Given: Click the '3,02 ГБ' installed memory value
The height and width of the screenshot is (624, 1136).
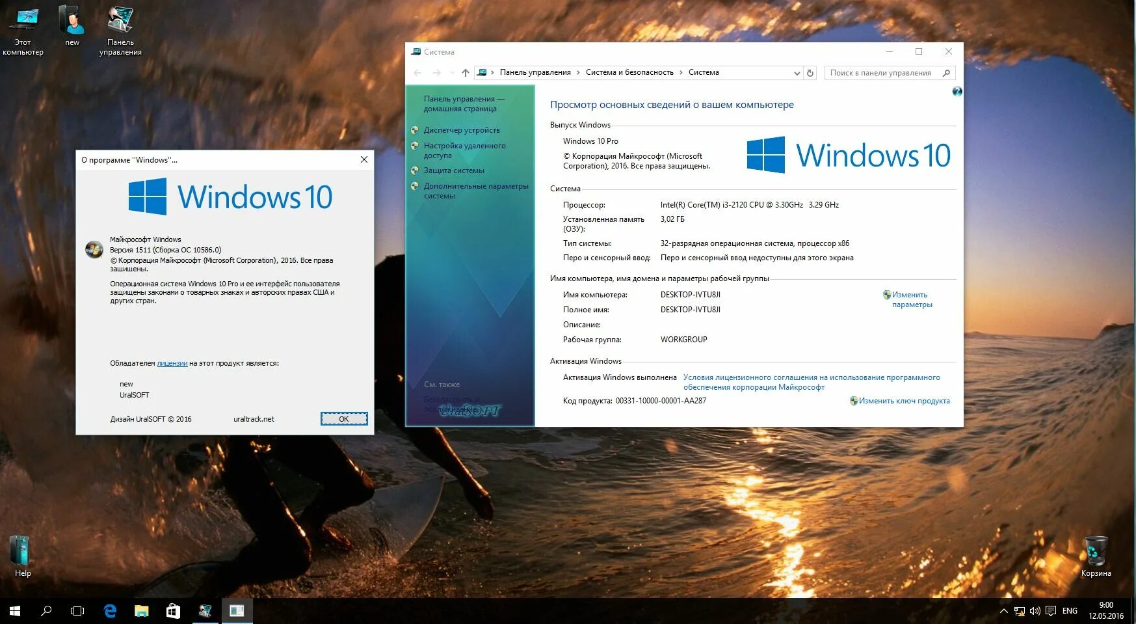Looking at the screenshot, I should click(x=672, y=219).
